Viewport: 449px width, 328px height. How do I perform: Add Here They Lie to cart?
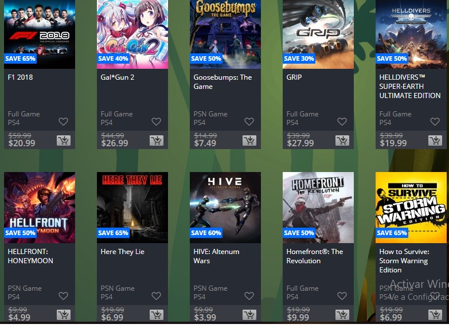[157, 315]
